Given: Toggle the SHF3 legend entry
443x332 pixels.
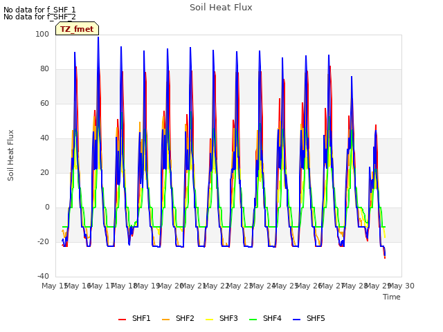Looking at the screenshot, I should (x=221, y=318).
